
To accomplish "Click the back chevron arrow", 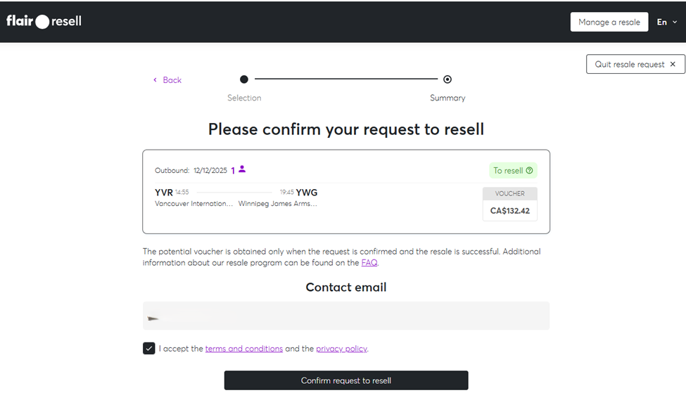I will point(155,80).
